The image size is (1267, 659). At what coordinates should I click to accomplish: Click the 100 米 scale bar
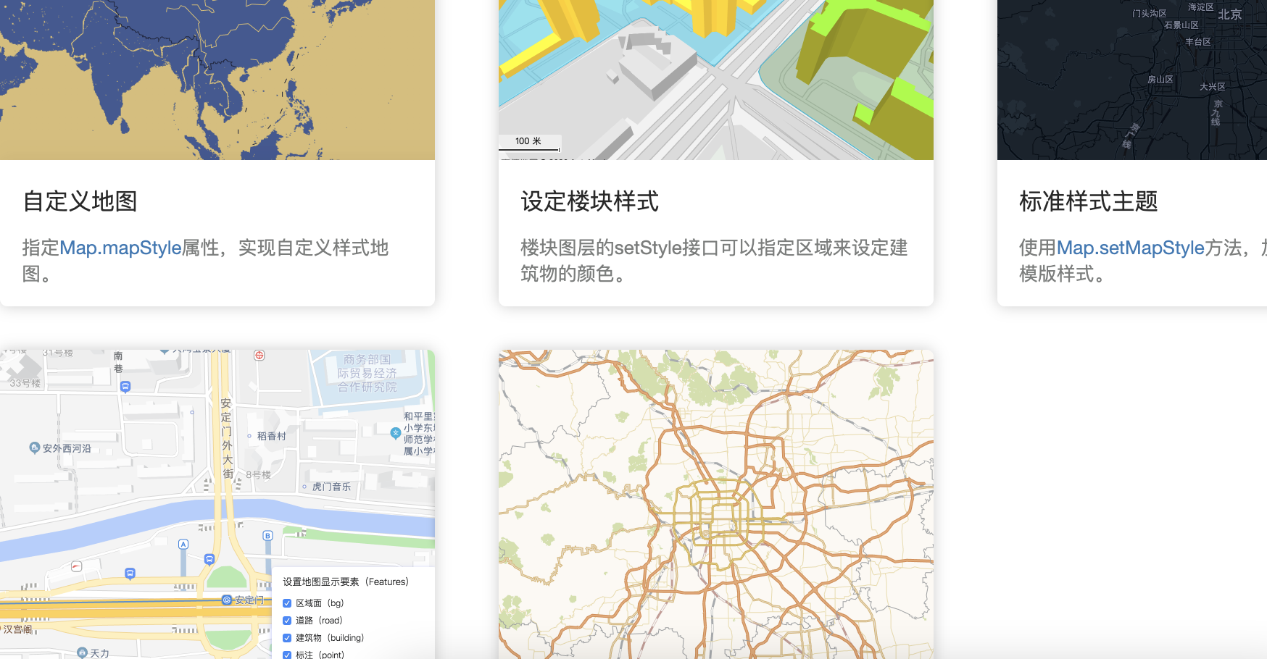point(529,143)
